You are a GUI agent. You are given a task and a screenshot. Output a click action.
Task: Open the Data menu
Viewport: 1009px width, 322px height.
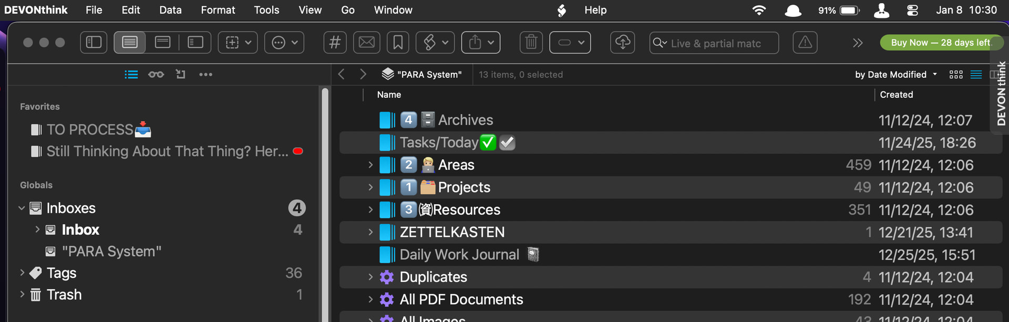170,10
